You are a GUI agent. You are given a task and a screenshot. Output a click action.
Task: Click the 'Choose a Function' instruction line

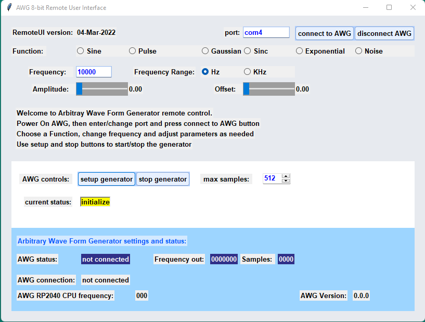click(x=135, y=134)
